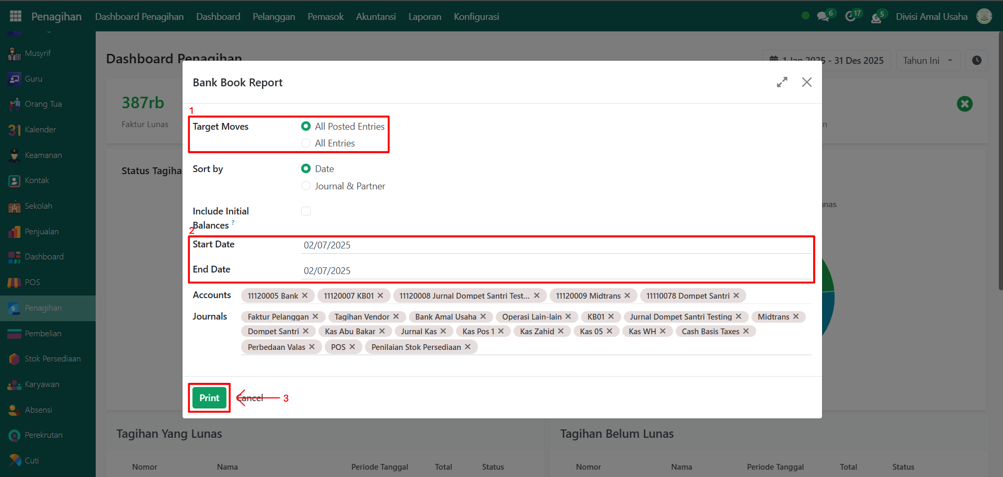
Task: Click the Start Date input field
Action: [554, 245]
